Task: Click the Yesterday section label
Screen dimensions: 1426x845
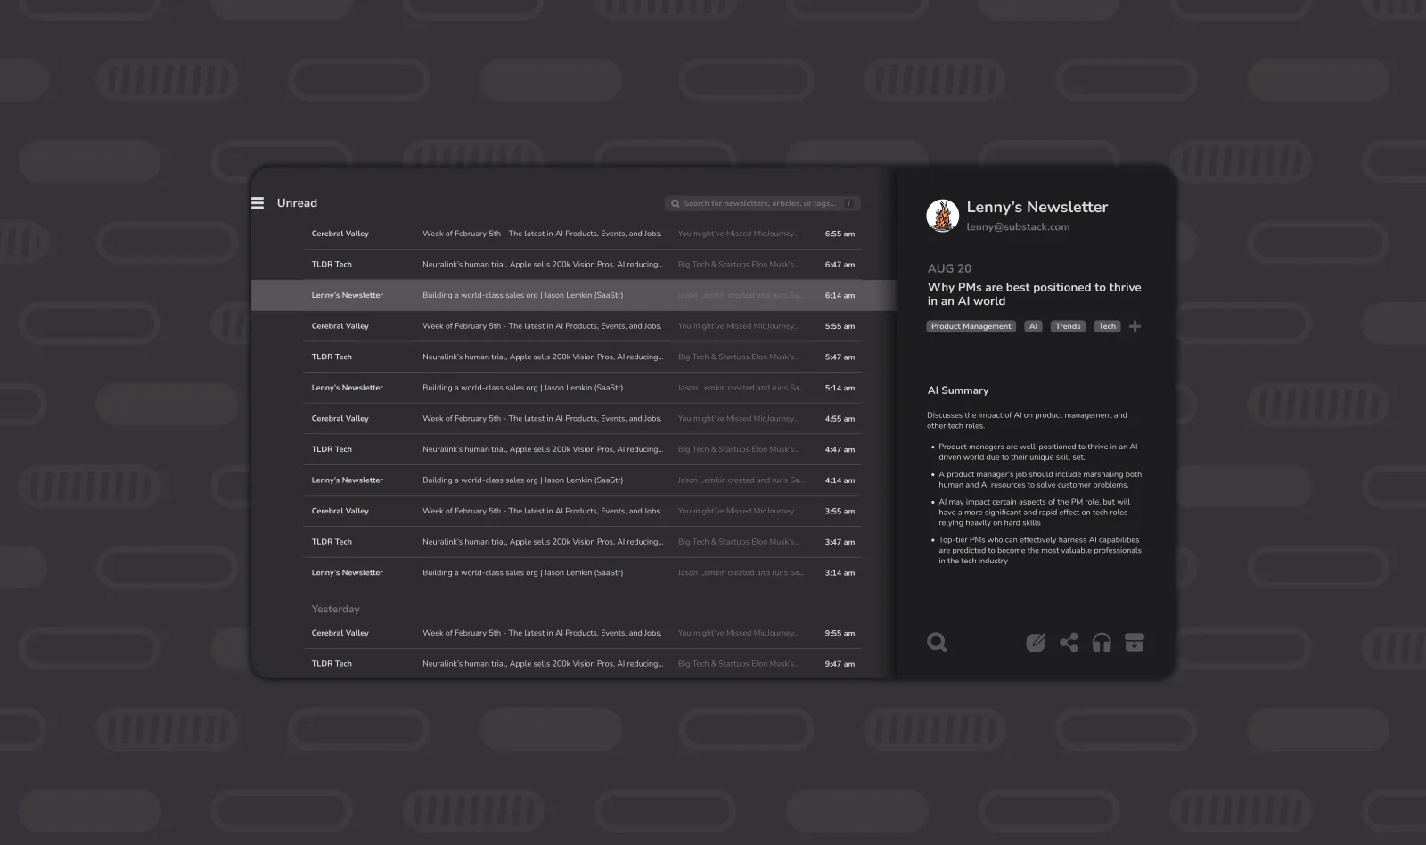Action: 335,610
